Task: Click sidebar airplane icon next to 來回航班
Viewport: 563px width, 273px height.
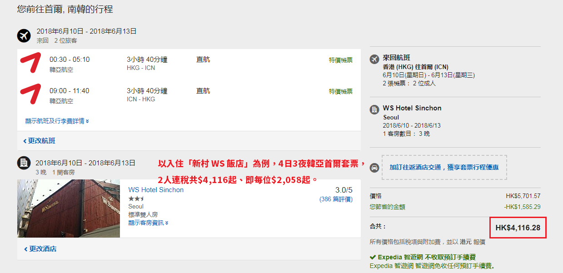Action: (x=375, y=59)
